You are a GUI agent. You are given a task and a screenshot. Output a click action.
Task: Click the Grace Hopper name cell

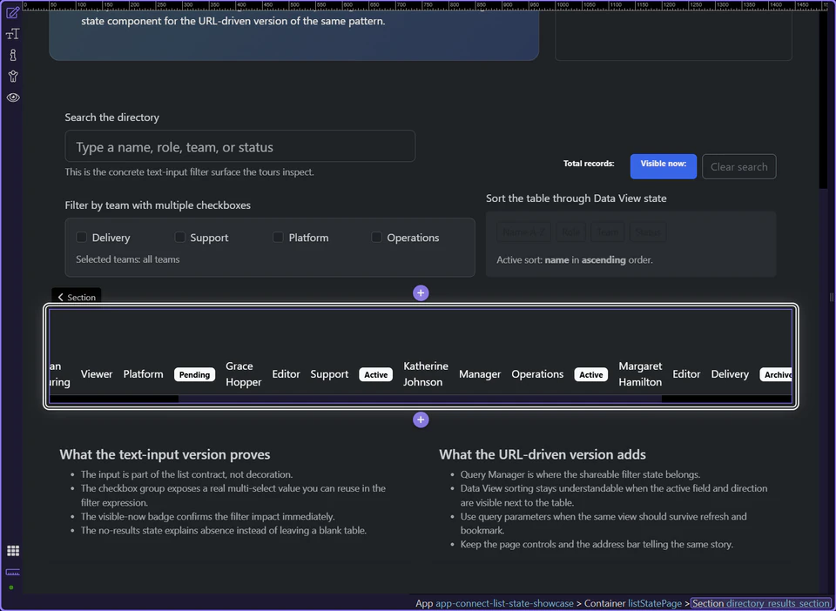(x=244, y=374)
